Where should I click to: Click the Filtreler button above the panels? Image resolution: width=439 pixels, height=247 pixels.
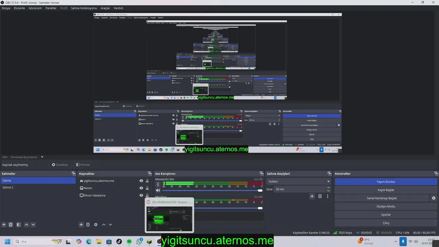coord(83,165)
